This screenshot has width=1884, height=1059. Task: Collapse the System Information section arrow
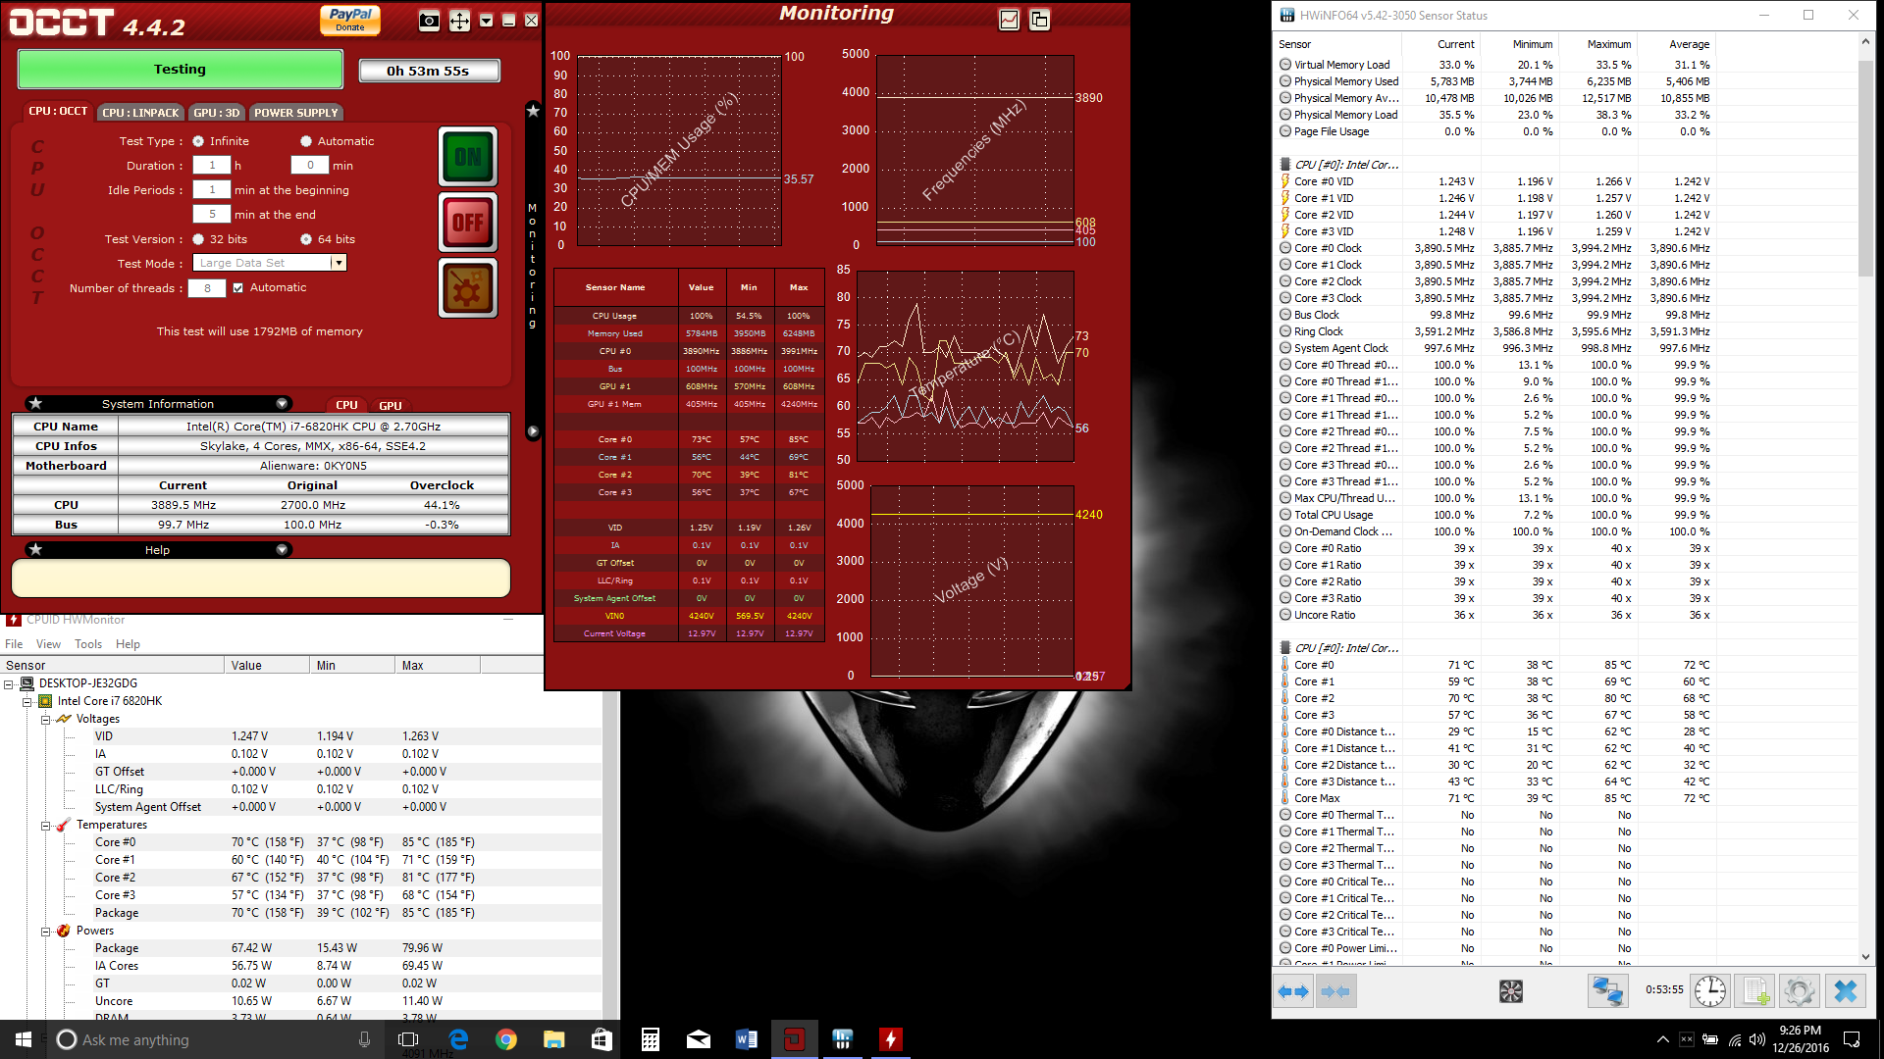click(x=282, y=404)
